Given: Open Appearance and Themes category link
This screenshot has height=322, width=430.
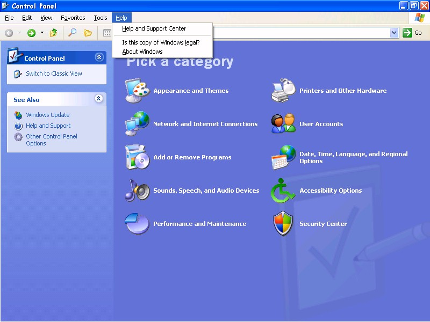Looking at the screenshot, I should point(191,91).
